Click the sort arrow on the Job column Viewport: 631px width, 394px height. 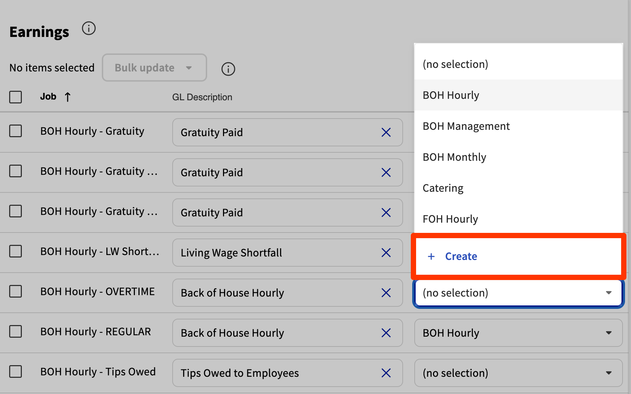pyautogui.click(x=68, y=96)
